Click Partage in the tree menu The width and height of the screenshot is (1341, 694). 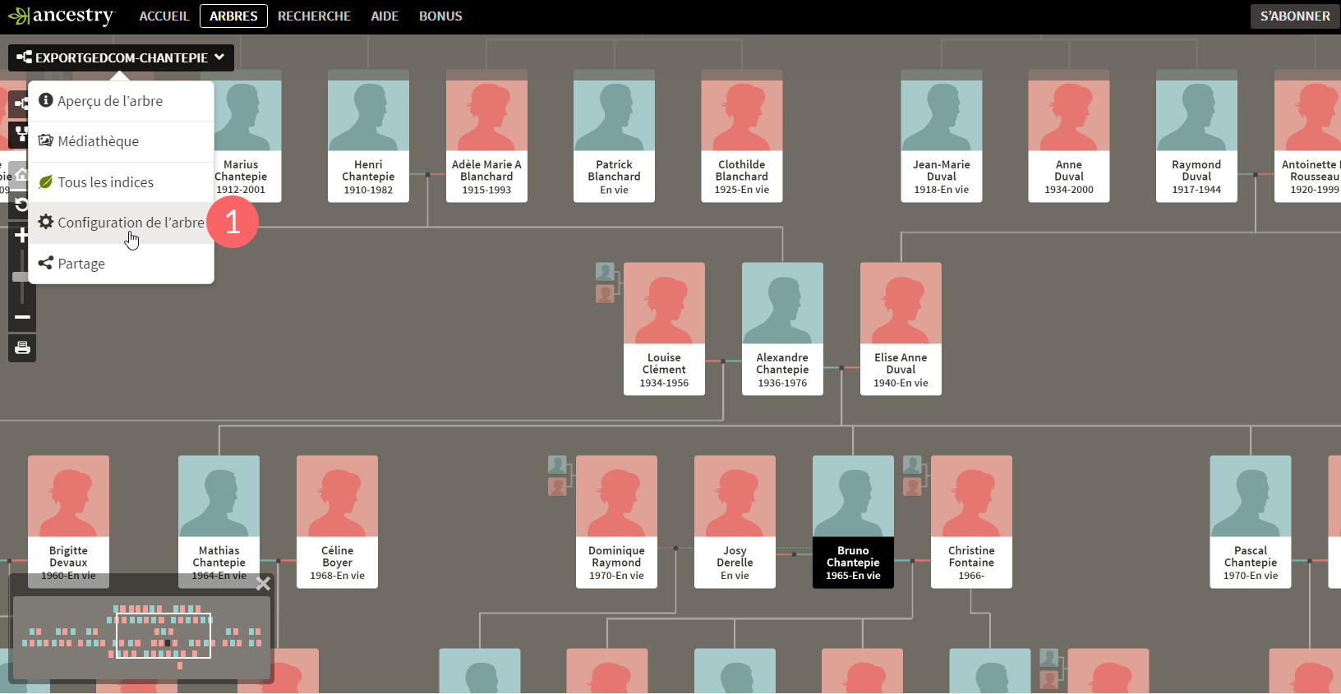[81, 264]
